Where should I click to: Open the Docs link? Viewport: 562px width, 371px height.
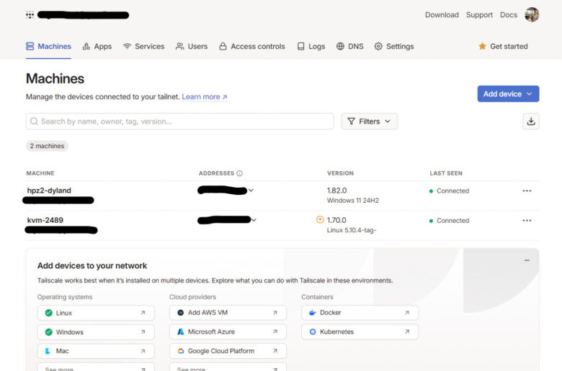point(509,15)
